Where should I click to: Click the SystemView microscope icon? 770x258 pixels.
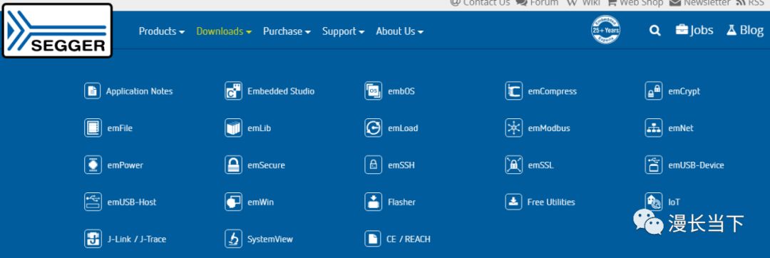click(x=233, y=239)
